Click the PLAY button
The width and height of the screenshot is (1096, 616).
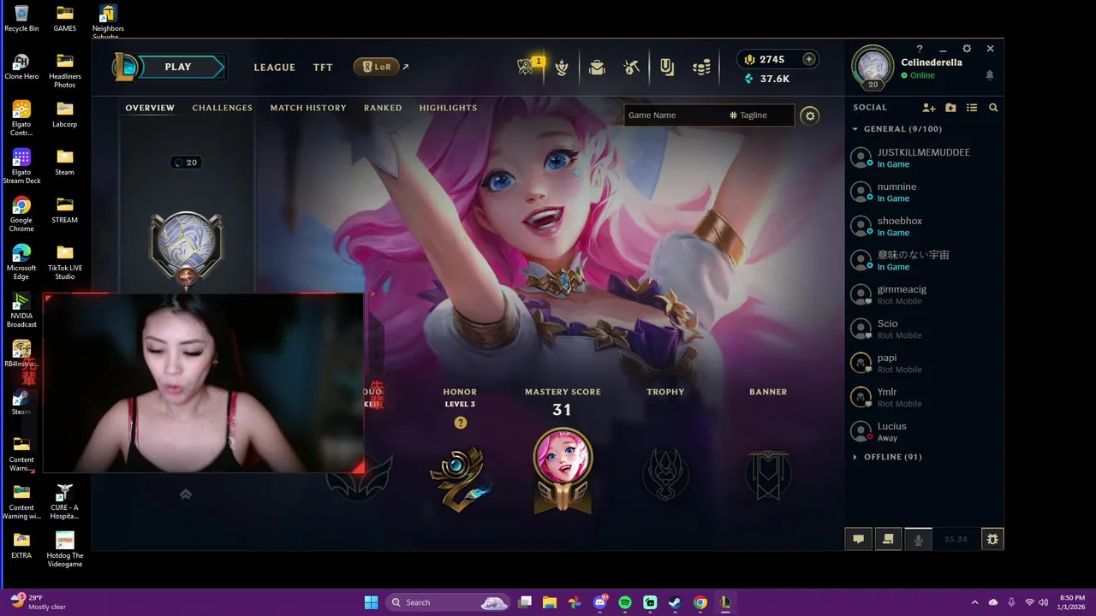[178, 67]
